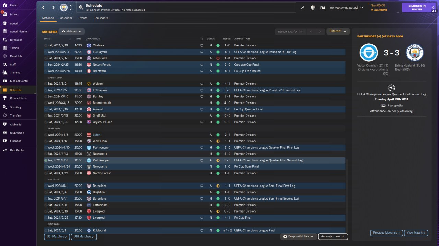Expand U18 Matches
This screenshot has width=439, height=246.
point(84,236)
